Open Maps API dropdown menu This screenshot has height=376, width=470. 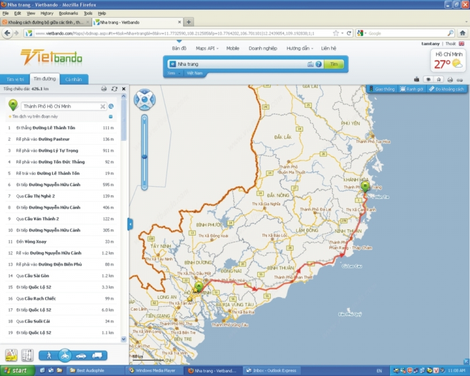click(207, 48)
